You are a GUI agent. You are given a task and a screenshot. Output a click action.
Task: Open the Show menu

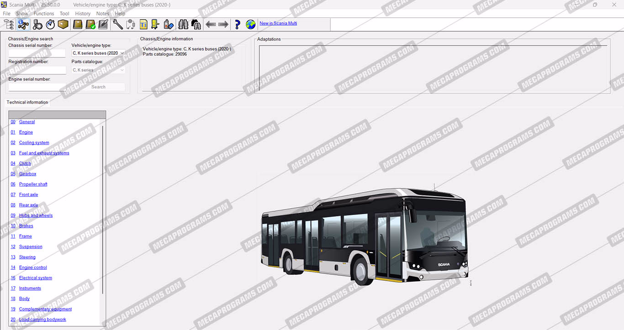pos(22,14)
